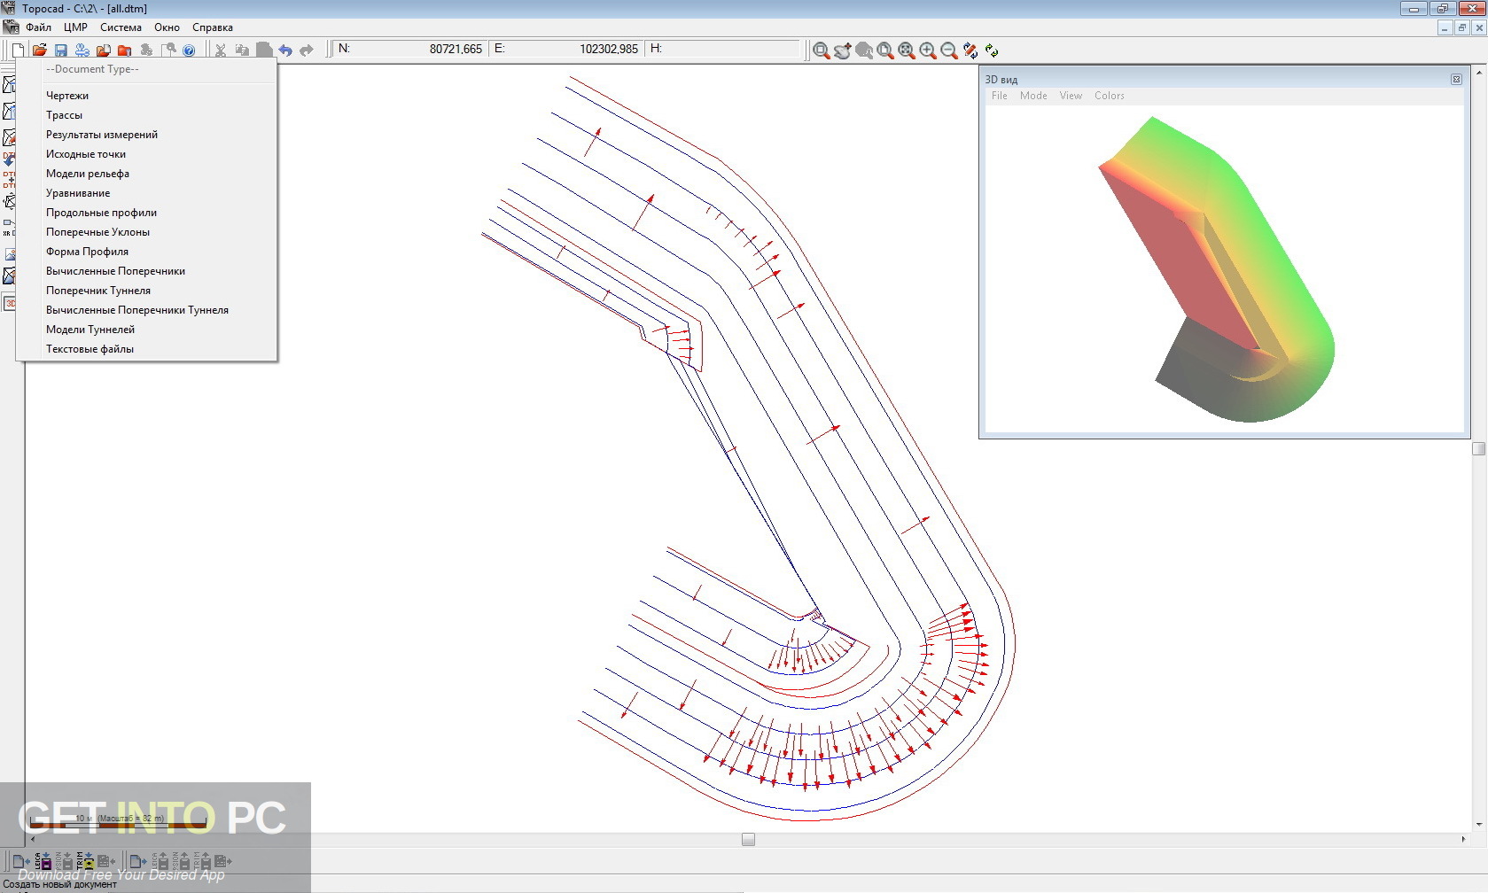Click the new document toolbar icon
The image size is (1488, 893).
click(18, 50)
